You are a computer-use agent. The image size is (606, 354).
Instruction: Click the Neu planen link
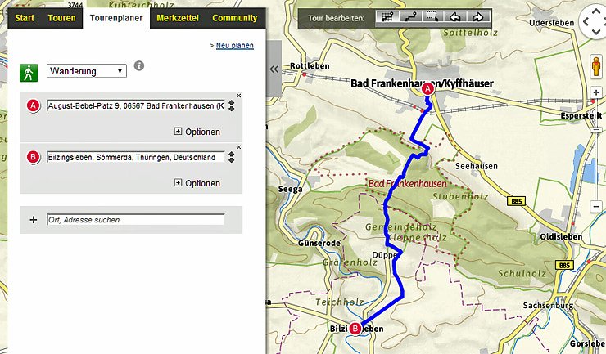point(234,46)
